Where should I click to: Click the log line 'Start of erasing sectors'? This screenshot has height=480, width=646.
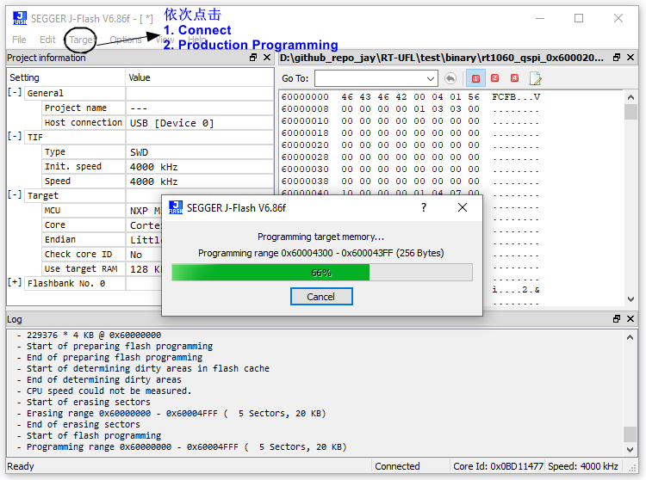[x=88, y=402]
